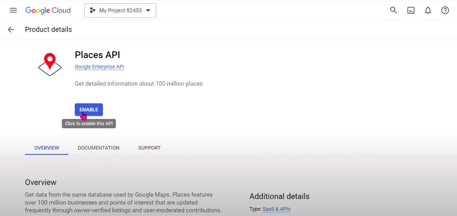Screen dimensions: 457x216
Task: Click the SaaS & APIs link
Action: 276,209
